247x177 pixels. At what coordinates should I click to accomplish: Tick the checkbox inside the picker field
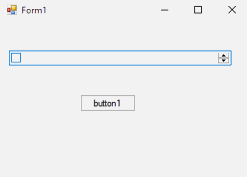[x=16, y=58]
